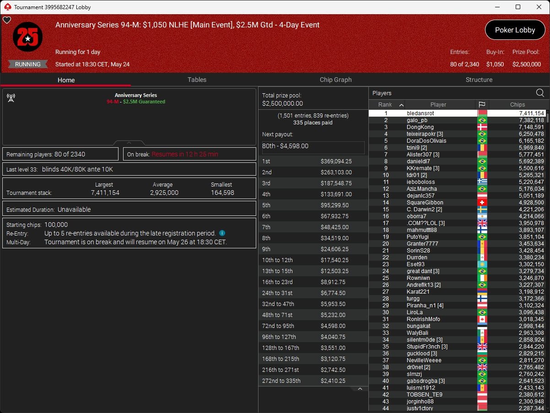The height and width of the screenshot is (413, 550).
Task: Select player Granter7777 row
Action: click(457, 243)
